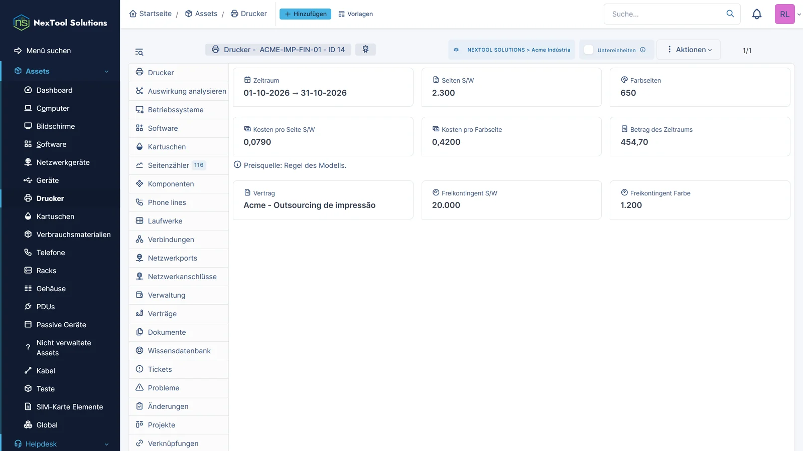Click the search magnifier icon

pos(730,14)
